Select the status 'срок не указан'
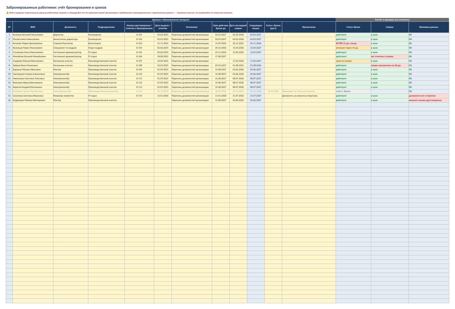The image size is (455, 309). [x=353, y=61]
